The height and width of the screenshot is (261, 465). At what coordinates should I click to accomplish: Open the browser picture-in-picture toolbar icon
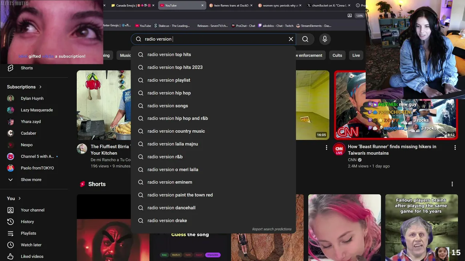click(349, 16)
